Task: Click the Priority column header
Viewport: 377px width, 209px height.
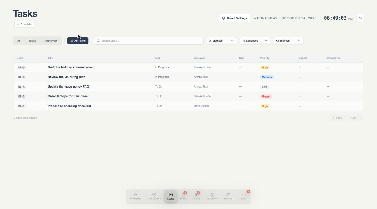Action: point(265,58)
